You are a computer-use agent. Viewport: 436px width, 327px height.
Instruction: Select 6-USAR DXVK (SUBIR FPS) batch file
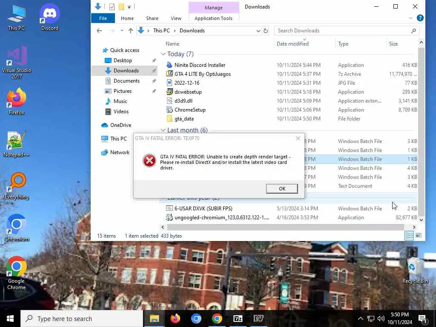coord(203,208)
